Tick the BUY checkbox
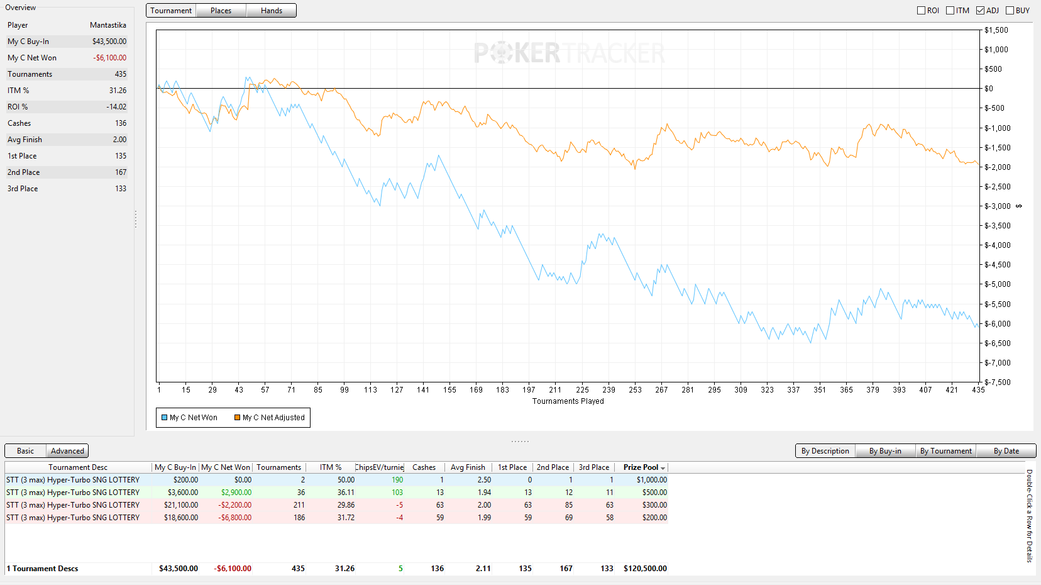Viewport: 1041px width, 585px height. click(x=1010, y=11)
